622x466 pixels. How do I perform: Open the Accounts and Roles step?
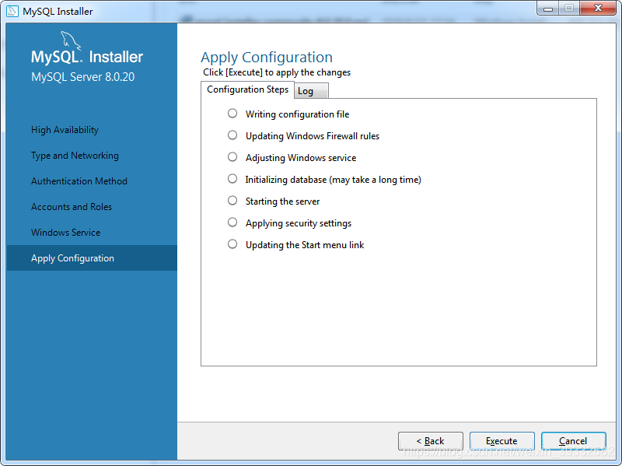coord(72,207)
